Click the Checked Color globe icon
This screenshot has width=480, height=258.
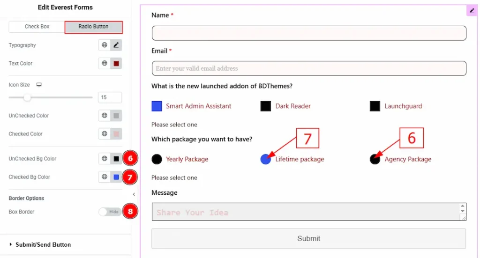(105, 134)
